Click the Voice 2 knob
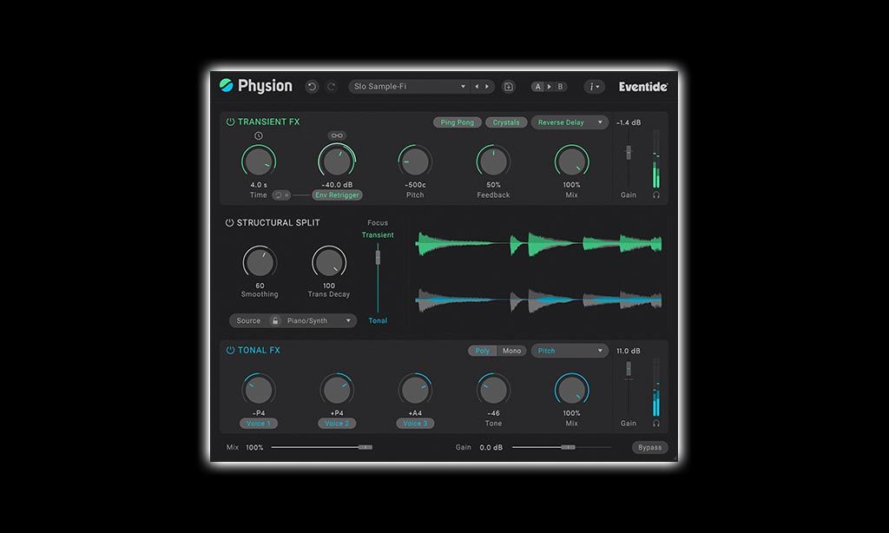Screen dimensions: 889x533 337,390
